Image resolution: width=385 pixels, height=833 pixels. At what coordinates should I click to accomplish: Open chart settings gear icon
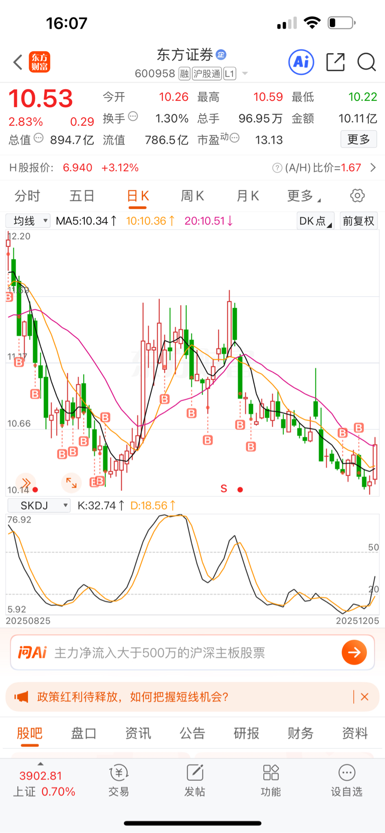click(x=357, y=196)
